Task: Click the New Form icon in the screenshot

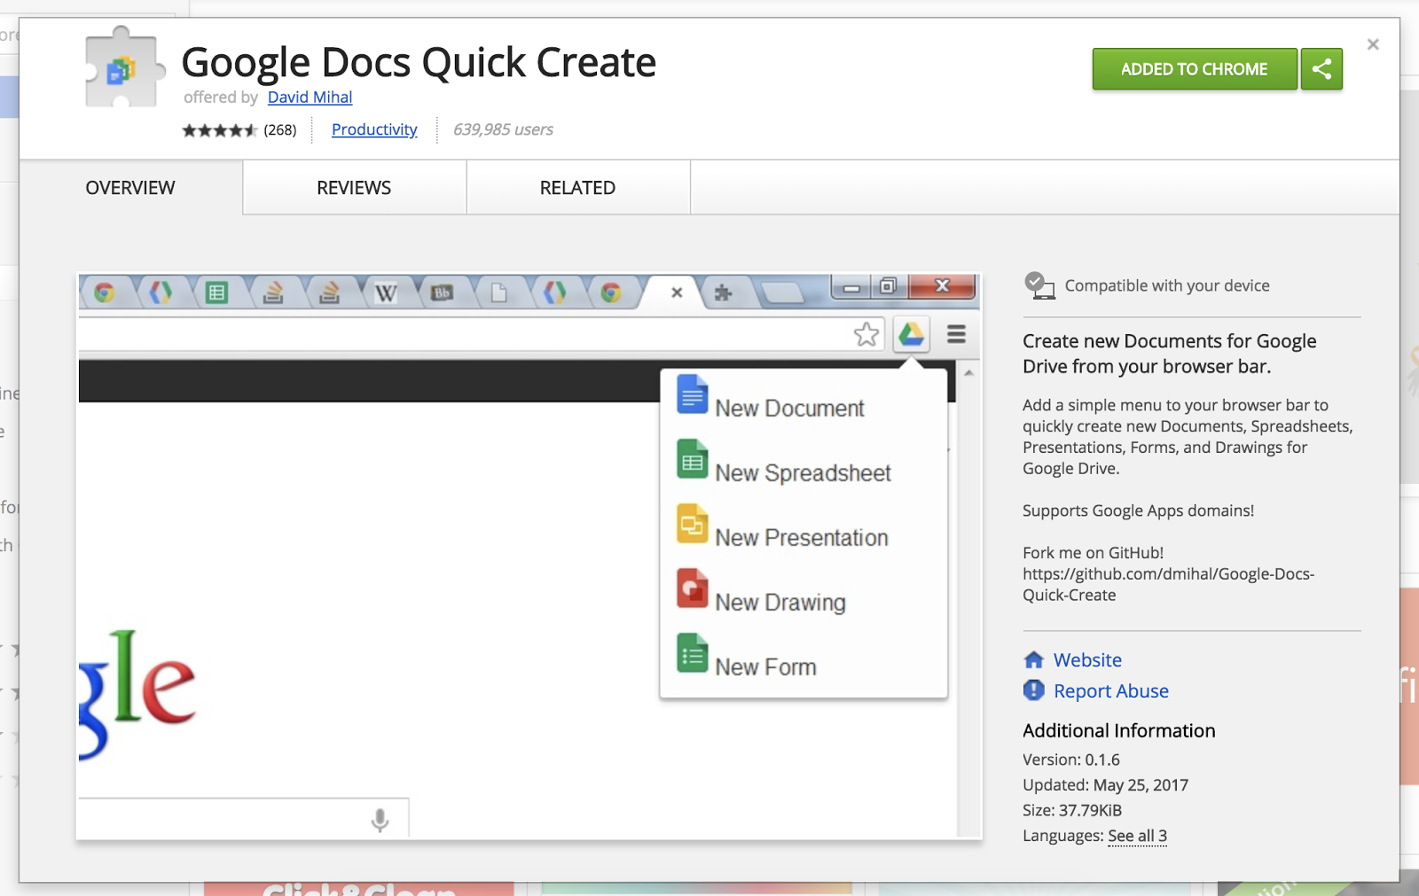Action: (x=692, y=653)
